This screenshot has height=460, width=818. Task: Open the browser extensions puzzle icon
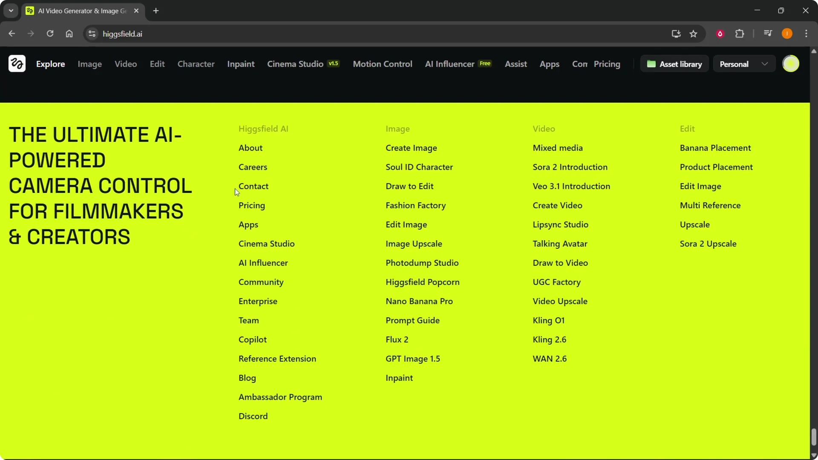click(740, 34)
